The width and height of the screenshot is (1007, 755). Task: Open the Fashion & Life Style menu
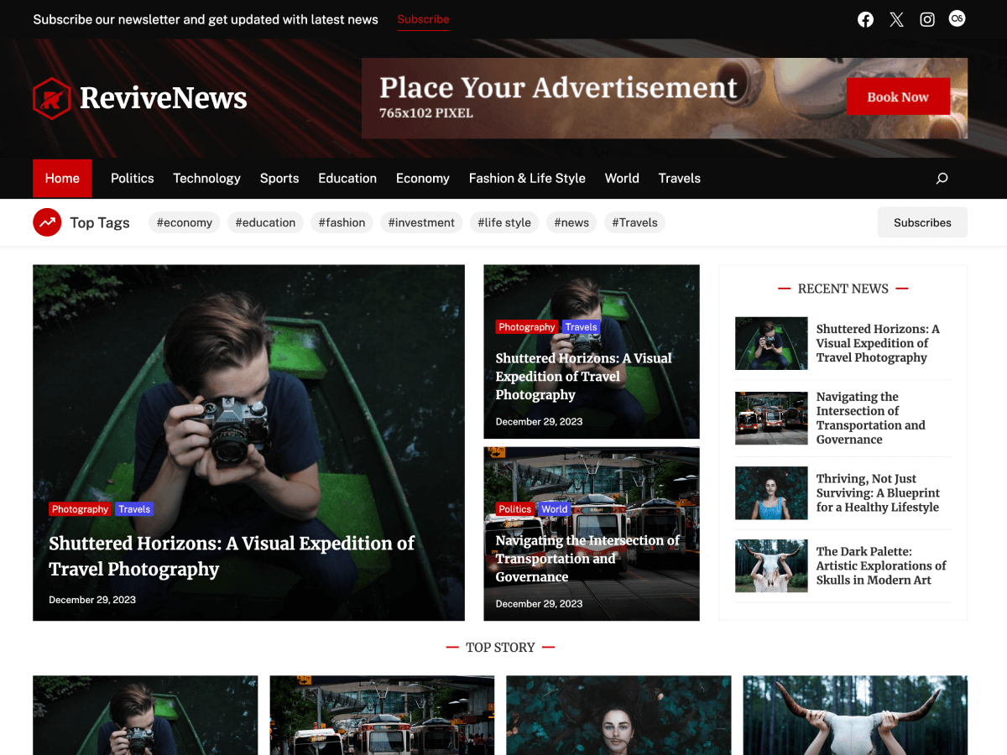527,178
